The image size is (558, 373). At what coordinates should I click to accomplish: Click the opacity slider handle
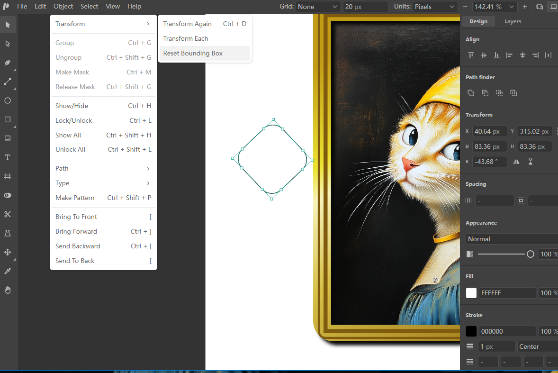tap(530, 254)
